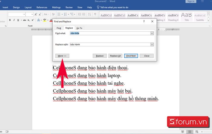Open the References ribbon tab
Screen dimensions: 212x134
[x=42, y=7]
